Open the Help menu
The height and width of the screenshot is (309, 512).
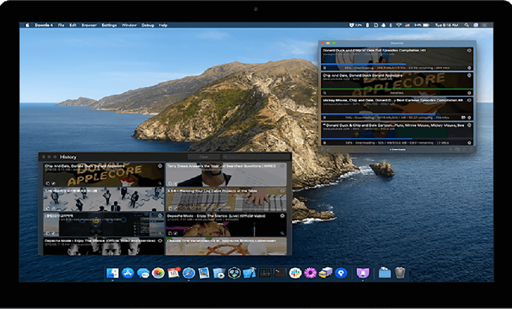click(163, 25)
